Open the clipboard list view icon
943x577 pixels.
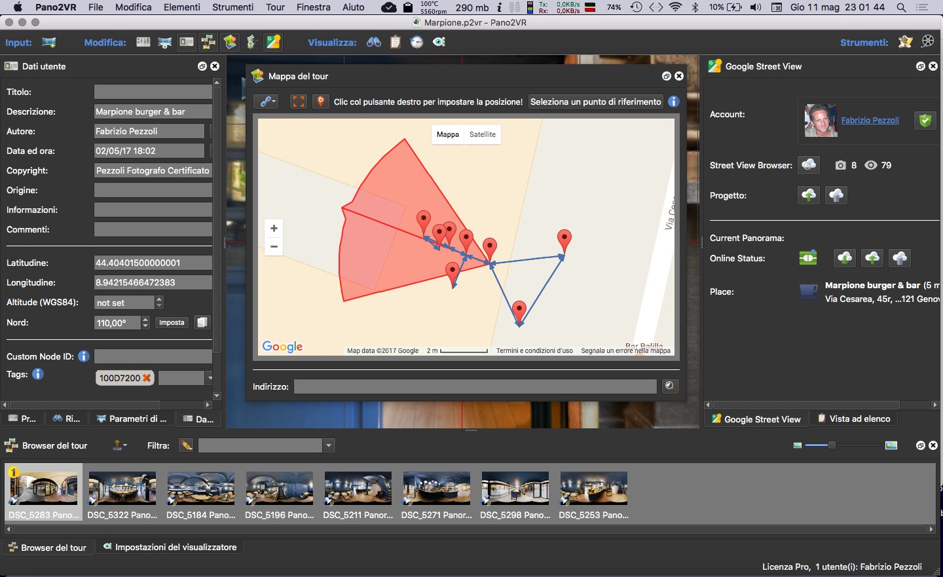[396, 42]
